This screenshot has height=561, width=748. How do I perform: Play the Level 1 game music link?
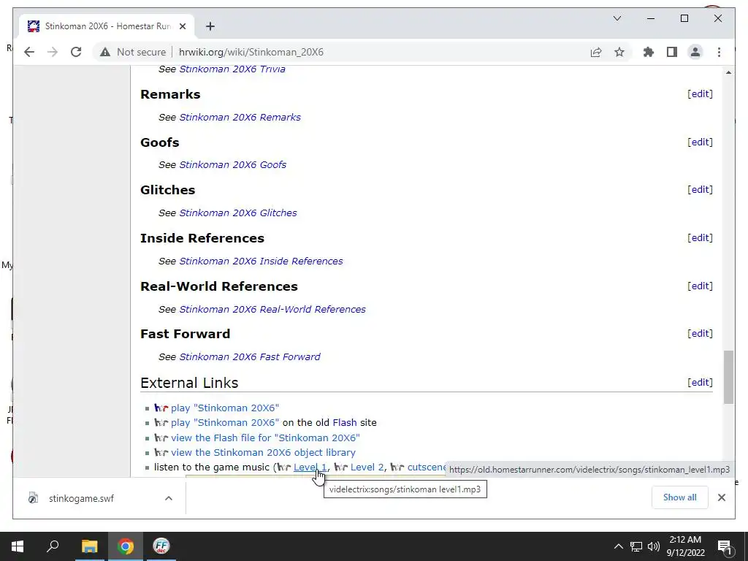click(310, 467)
